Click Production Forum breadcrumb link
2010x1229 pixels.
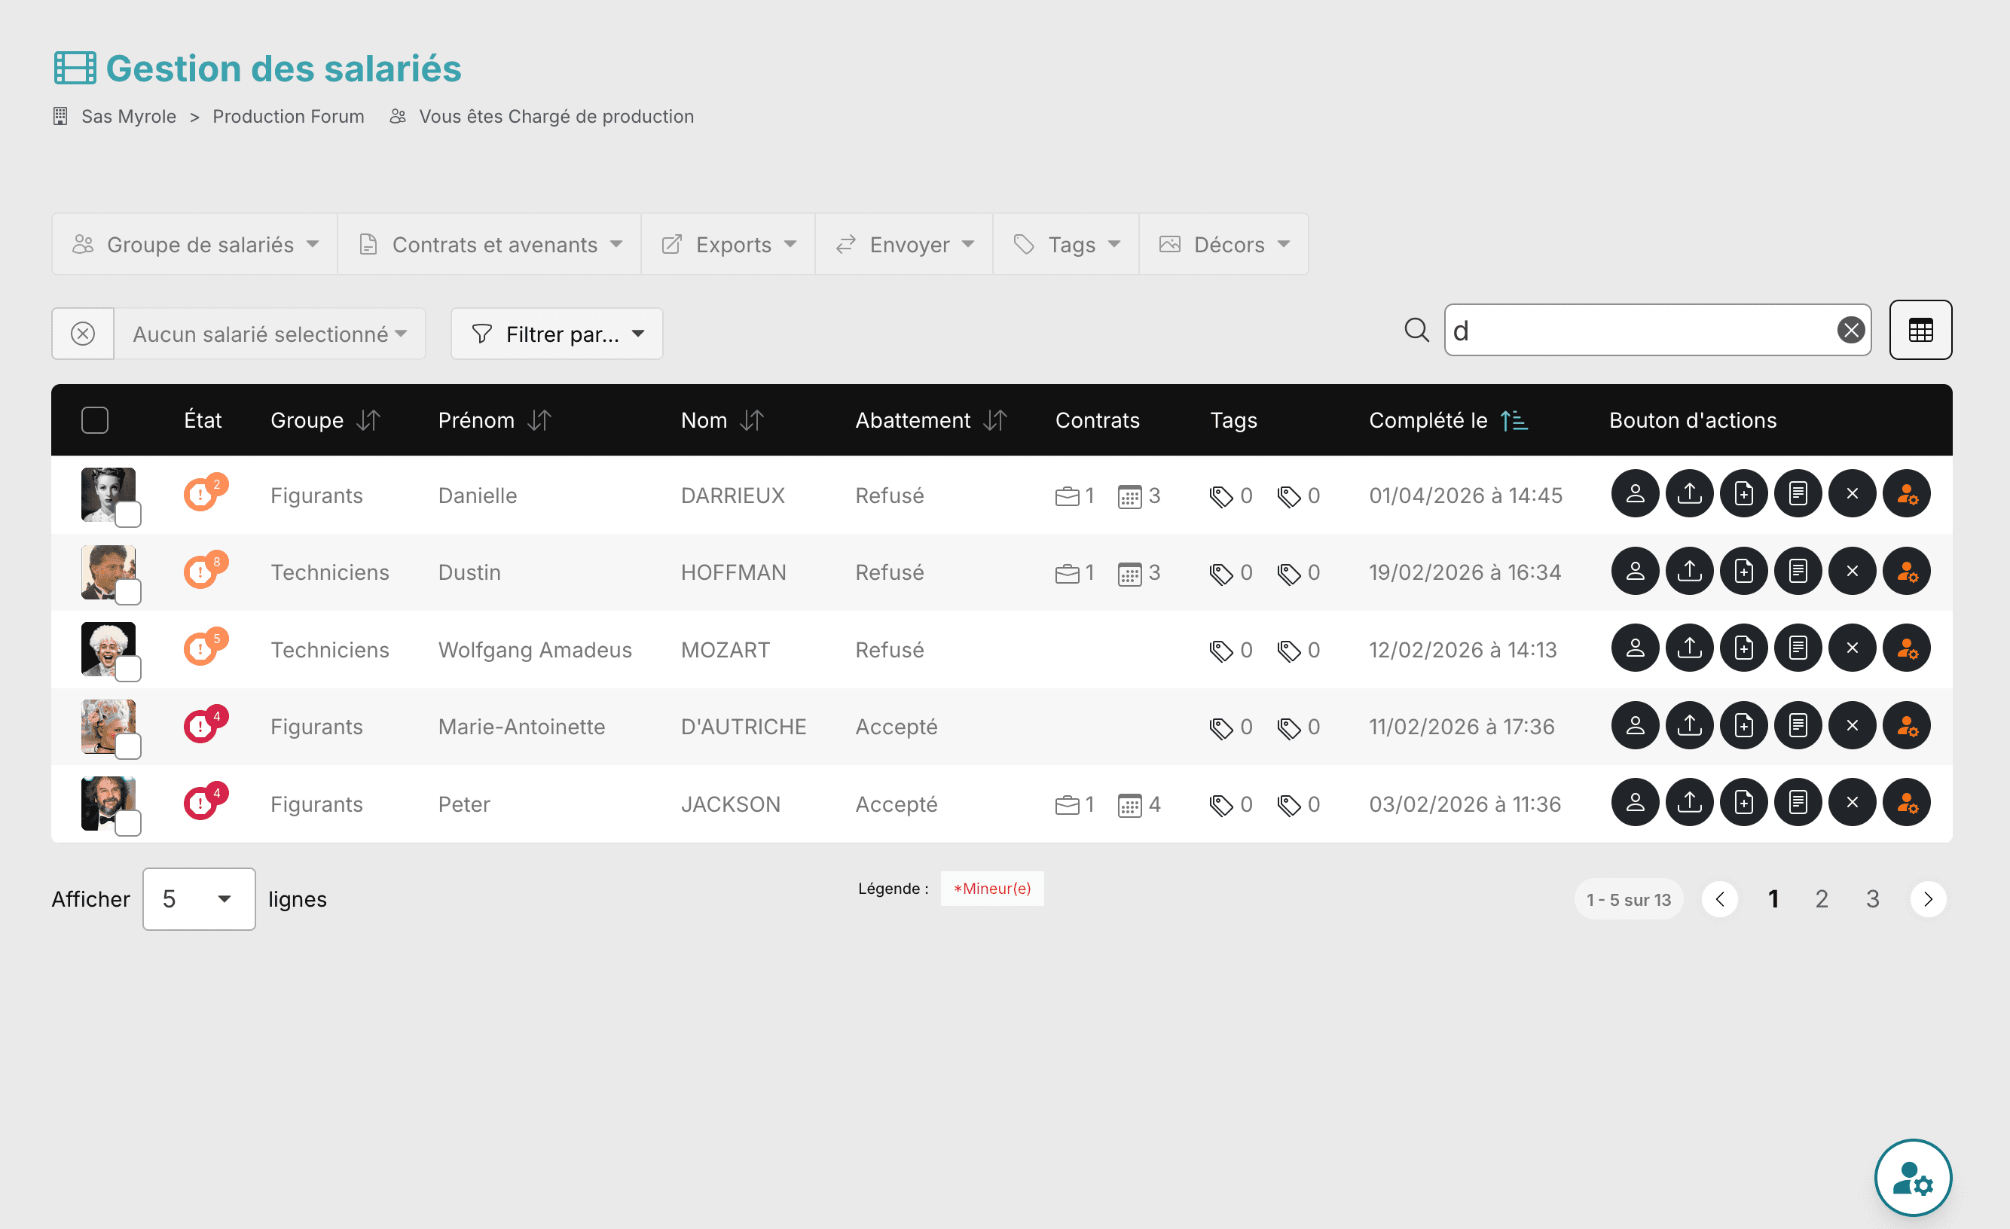289,117
